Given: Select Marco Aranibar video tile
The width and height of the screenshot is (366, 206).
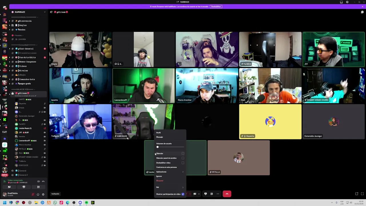Looking at the screenshot, I should click(207, 85).
